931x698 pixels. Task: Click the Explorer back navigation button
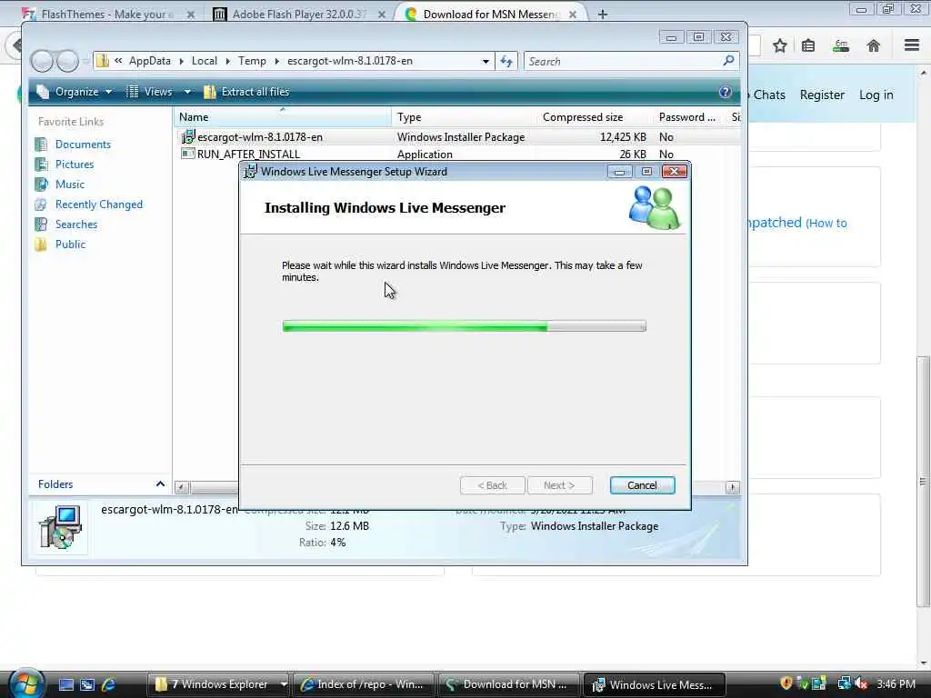42,61
